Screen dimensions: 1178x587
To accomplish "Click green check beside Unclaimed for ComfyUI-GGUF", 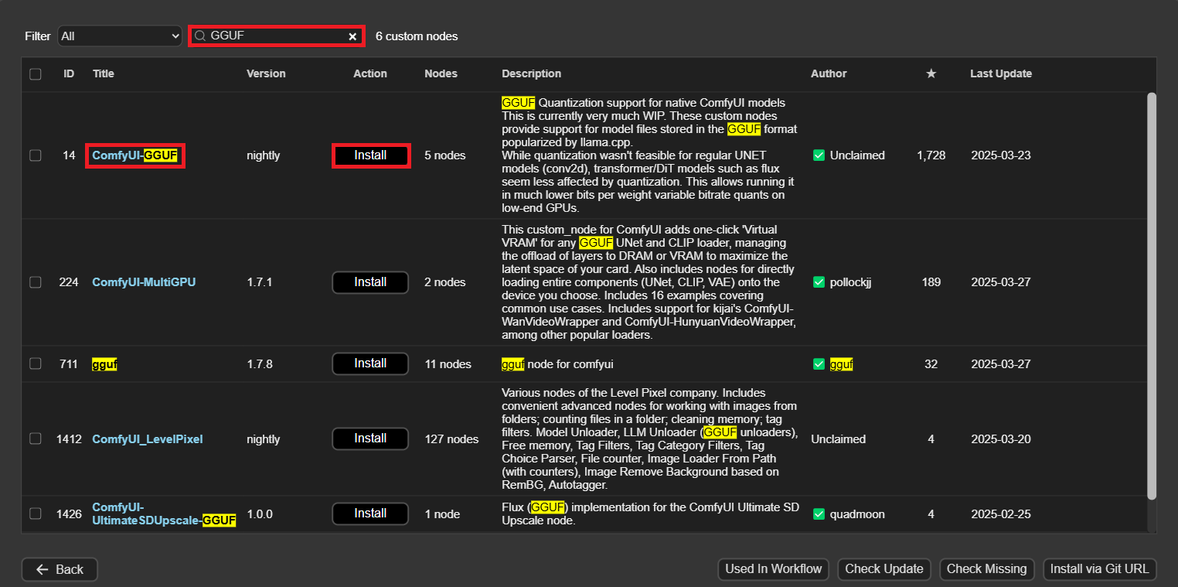I will tap(819, 155).
